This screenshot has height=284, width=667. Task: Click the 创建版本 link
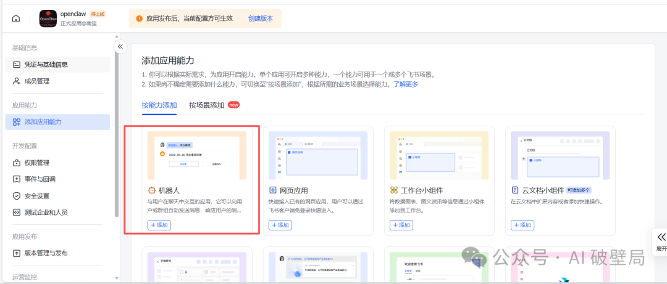tap(261, 18)
